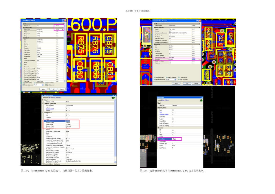Toggle Create Expression in Text-kind Find Similar dialog
The height and width of the screenshot is (194, 275).
23,85
